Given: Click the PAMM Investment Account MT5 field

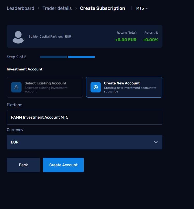Looking at the screenshot, I should tap(85, 117).
